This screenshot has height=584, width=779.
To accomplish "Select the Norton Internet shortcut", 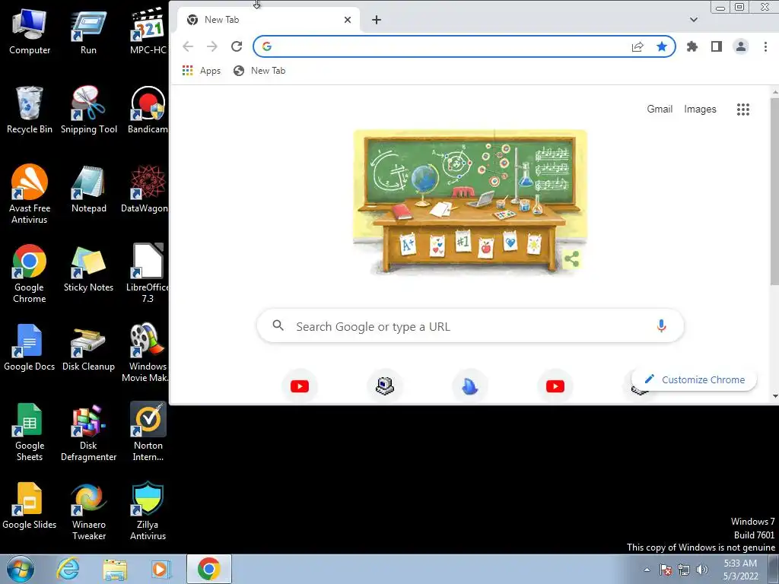I will 148,431.
